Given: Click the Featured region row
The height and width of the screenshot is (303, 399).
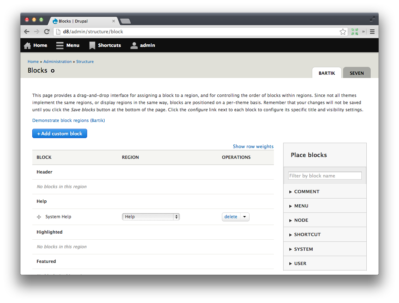Looking at the screenshot, I should [x=153, y=262].
